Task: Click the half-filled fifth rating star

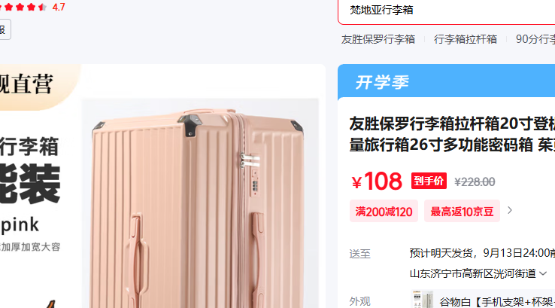Action: (42, 7)
